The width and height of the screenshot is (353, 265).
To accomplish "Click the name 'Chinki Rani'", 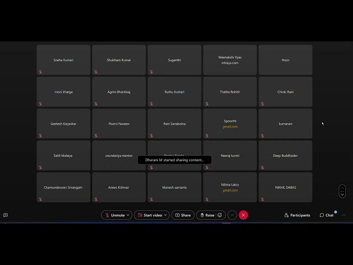I will [x=286, y=92].
